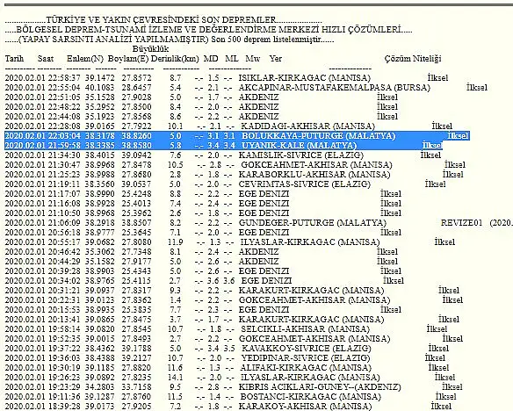Click the Büyüklük heading text
This screenshot has width=513, height=411.
point(150,49)
